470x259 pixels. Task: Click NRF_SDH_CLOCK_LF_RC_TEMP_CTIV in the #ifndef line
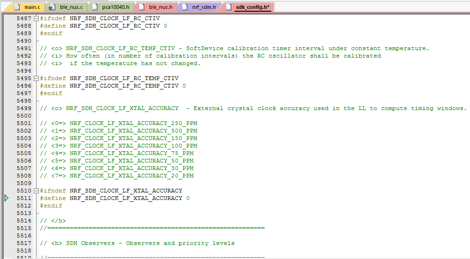click(x=124, y=78)
